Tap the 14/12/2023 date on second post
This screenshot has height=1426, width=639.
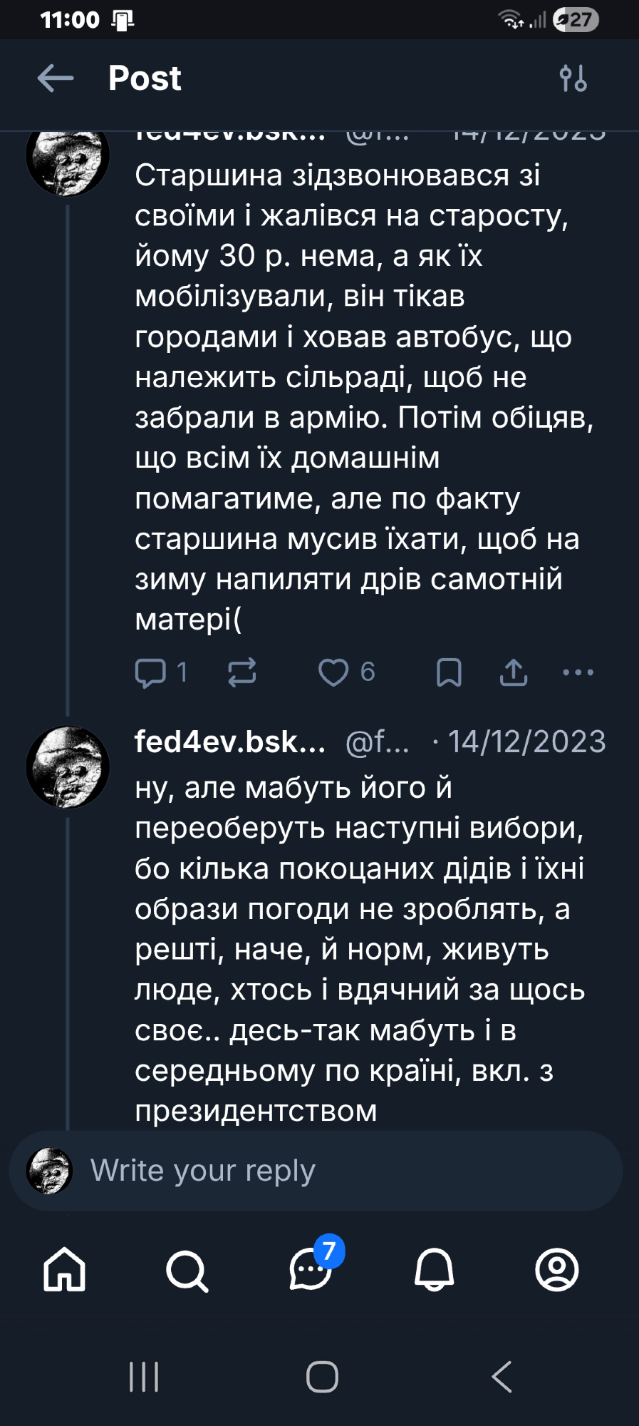526,742
